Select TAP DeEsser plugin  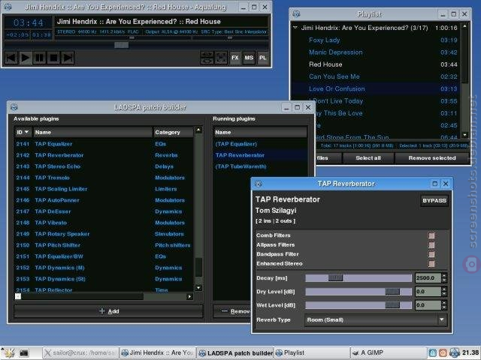[104, 211]
